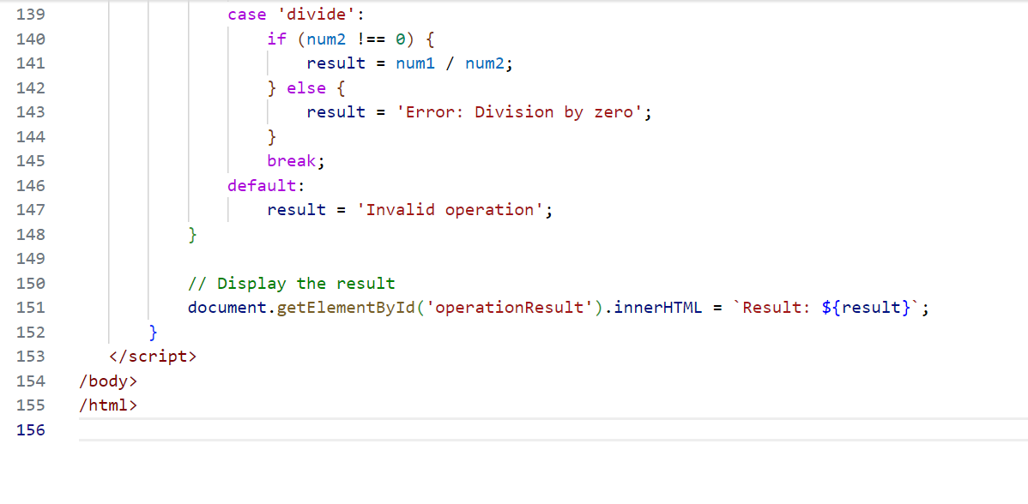Click the '!==' operator on line 140
This screenshot has width=1028, height=504.
coord(371,39)
